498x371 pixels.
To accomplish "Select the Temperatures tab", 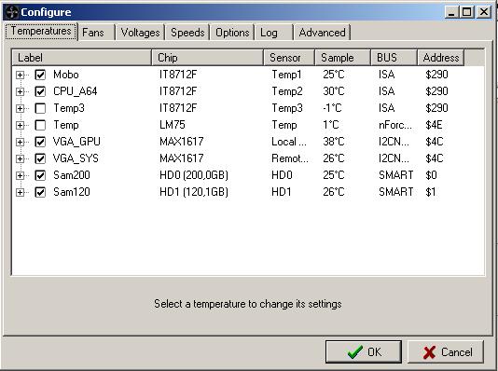I will click(x=41, y=31).
